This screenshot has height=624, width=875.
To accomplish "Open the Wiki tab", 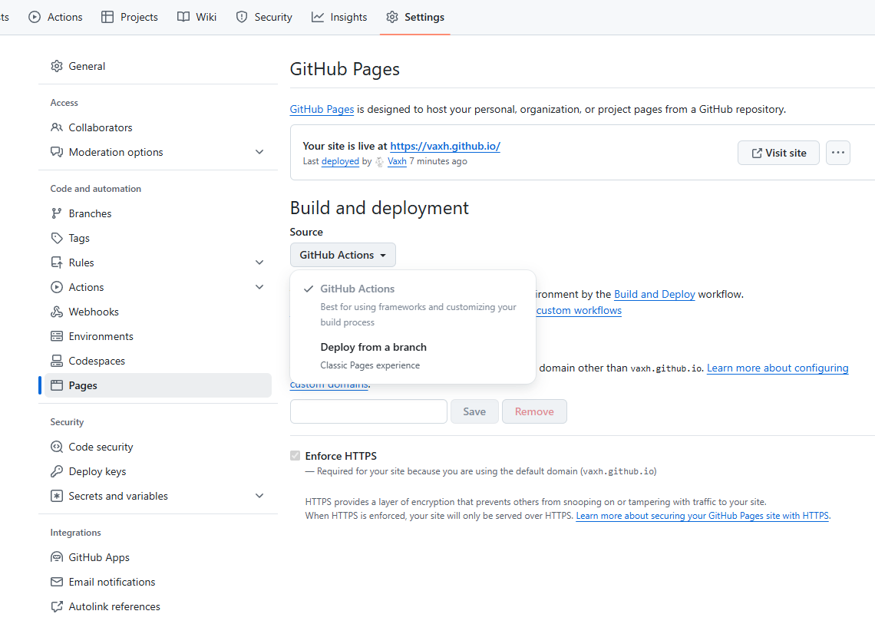I will pyautogui.click(x=196, y=17).
